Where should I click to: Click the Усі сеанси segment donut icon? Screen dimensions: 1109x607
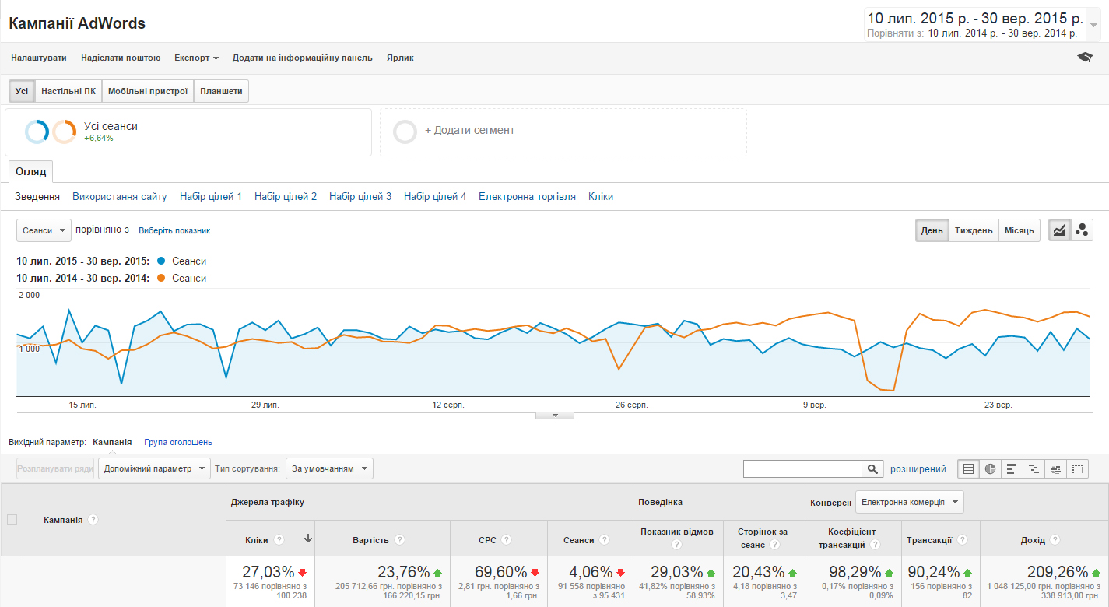50,132
